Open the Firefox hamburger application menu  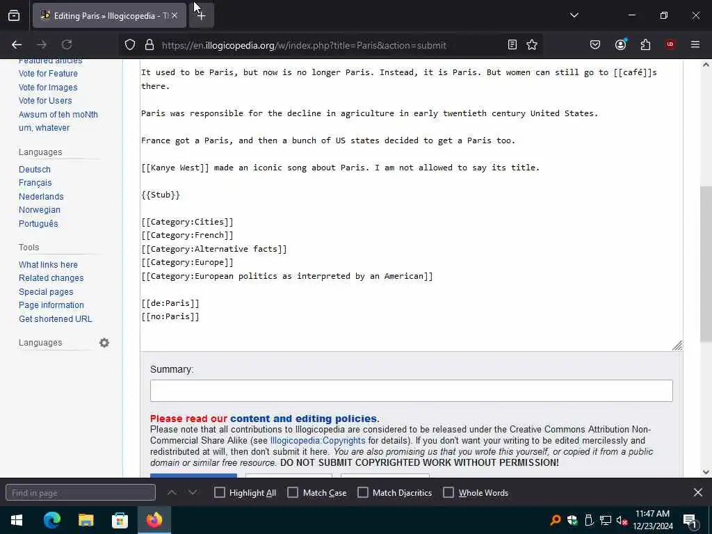click(695, 44)
